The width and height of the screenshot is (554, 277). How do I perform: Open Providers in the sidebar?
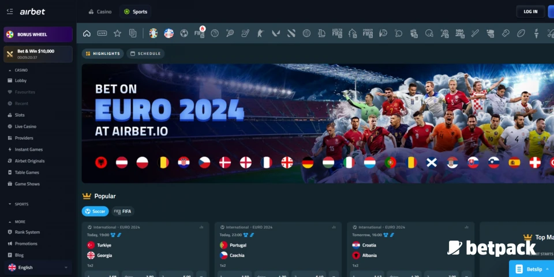point(20,138)
